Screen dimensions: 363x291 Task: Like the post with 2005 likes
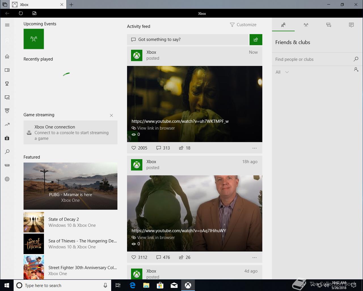[139, 148]
